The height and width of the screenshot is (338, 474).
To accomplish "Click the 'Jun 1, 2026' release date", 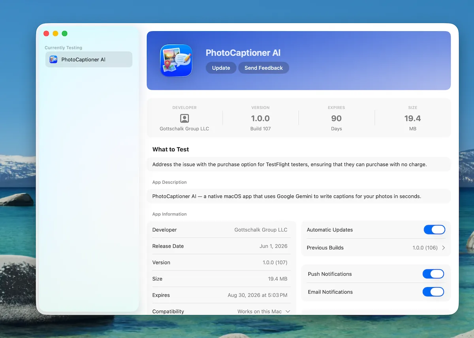I will 273,246.
